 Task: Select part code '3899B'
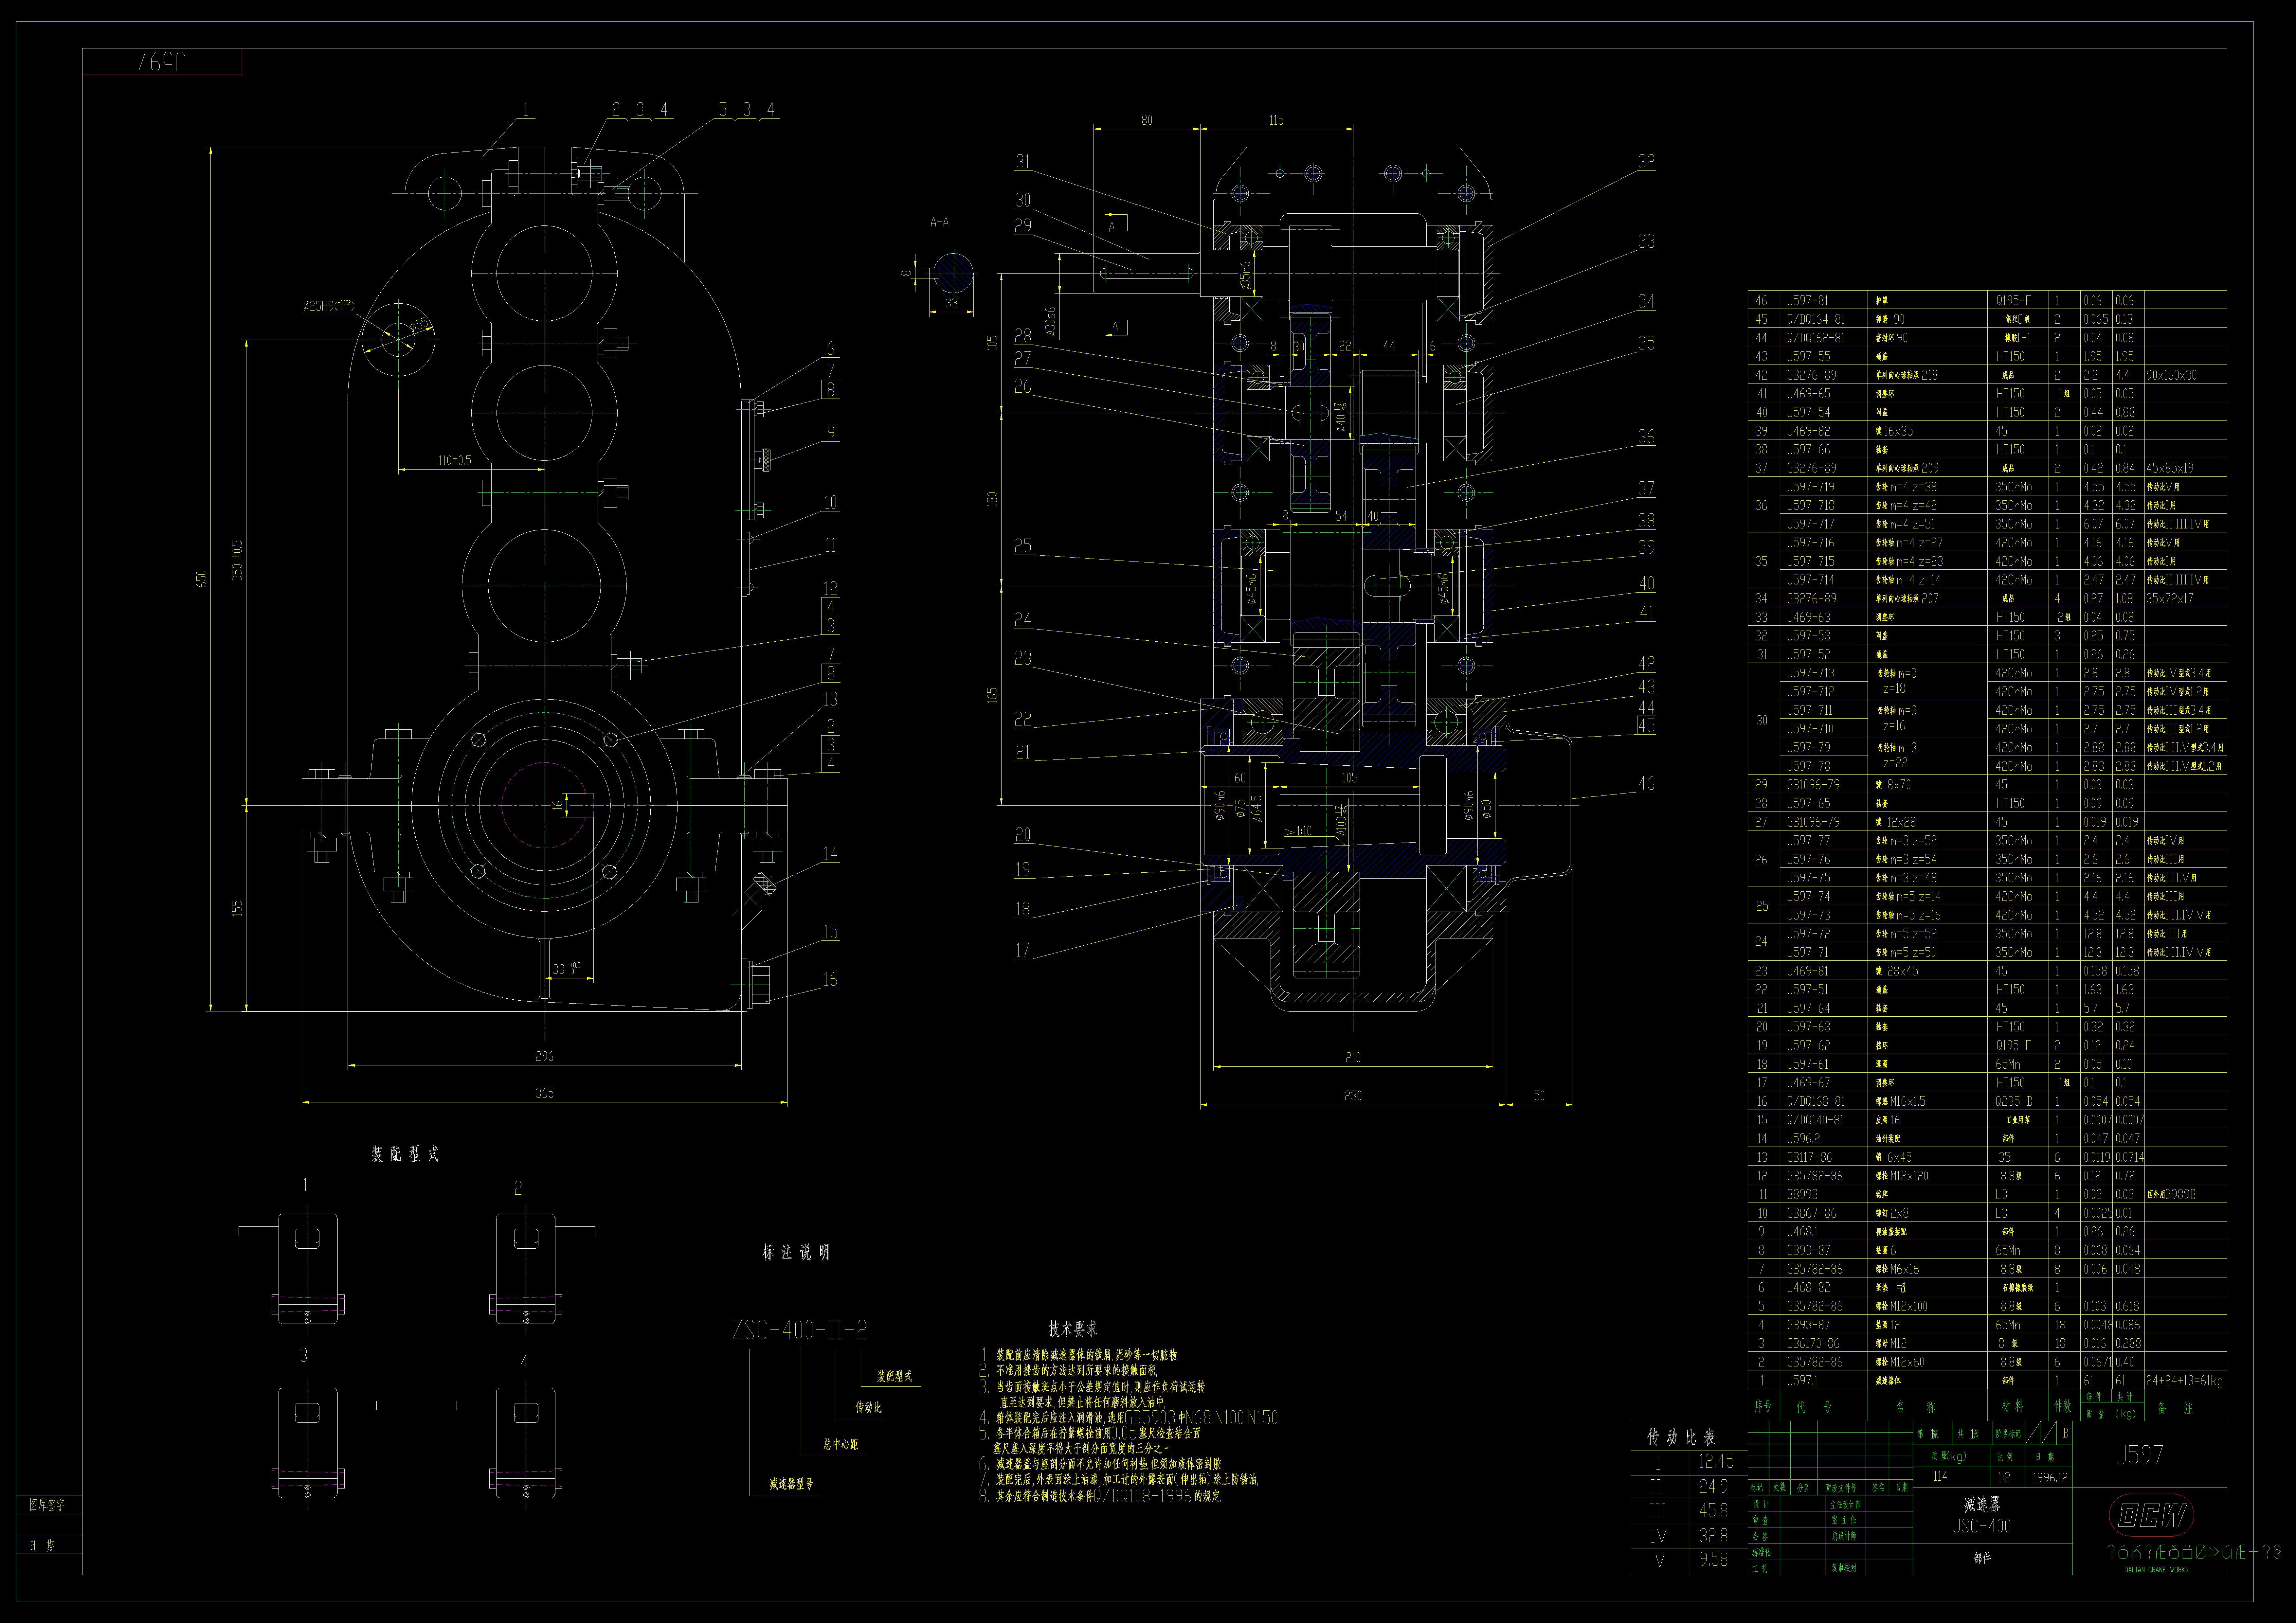1802,1195
